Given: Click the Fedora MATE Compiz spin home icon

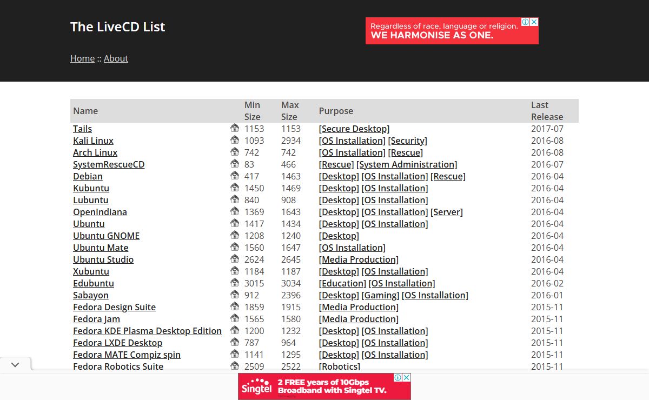Looking at the screenshot, I should tap(235, 354).
